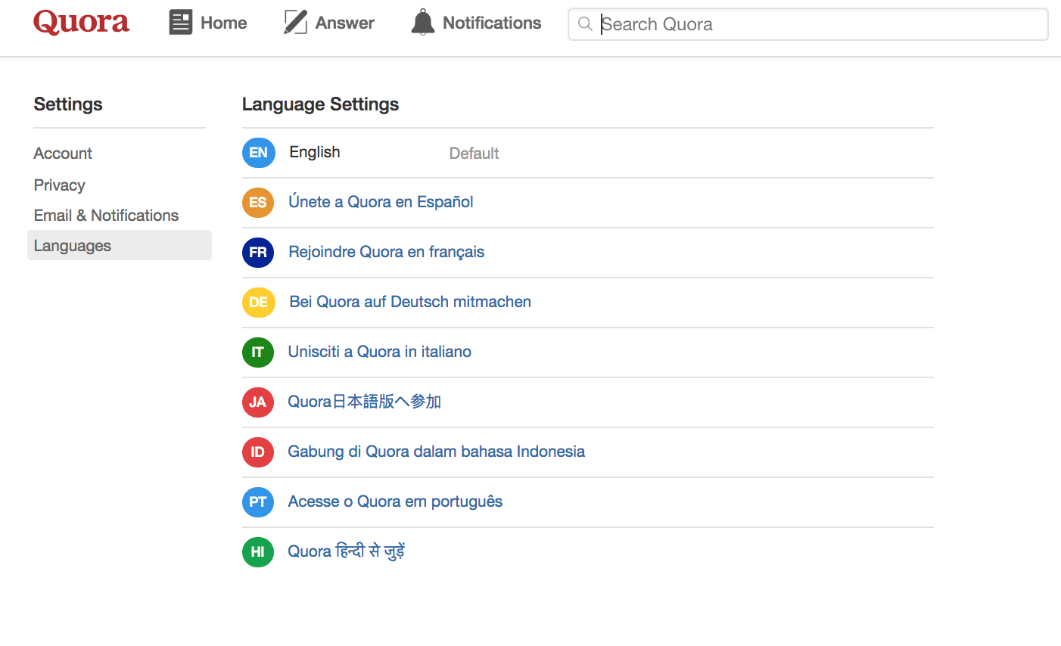Click the Language Settings heading

pyautogui.click(x=320, y=104)
